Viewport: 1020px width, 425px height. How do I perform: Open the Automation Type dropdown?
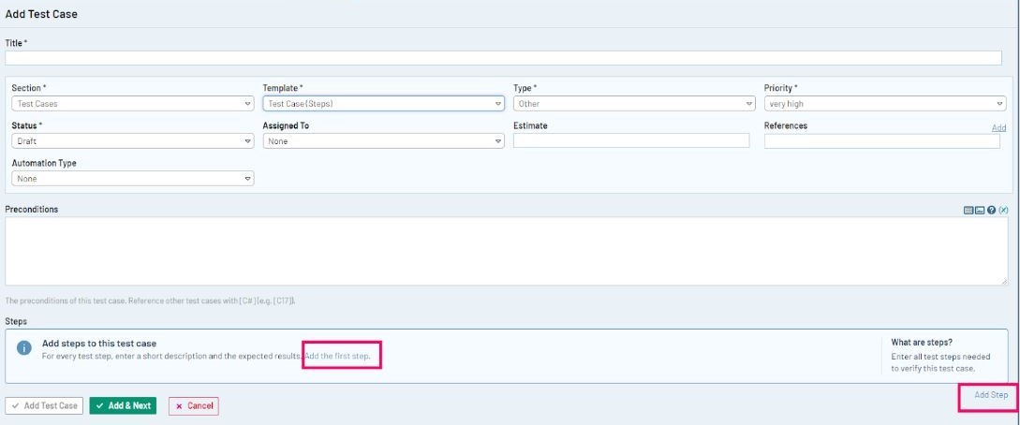tap(132, 178)
